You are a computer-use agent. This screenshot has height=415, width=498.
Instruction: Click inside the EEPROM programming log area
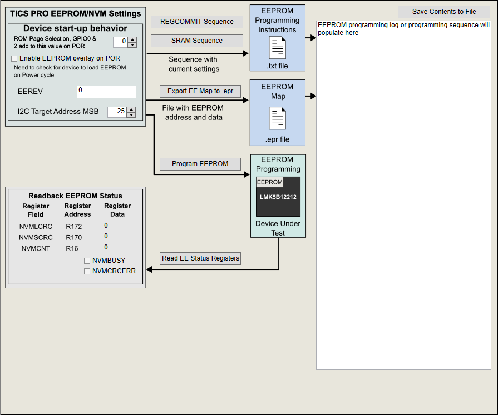point(403,194)
